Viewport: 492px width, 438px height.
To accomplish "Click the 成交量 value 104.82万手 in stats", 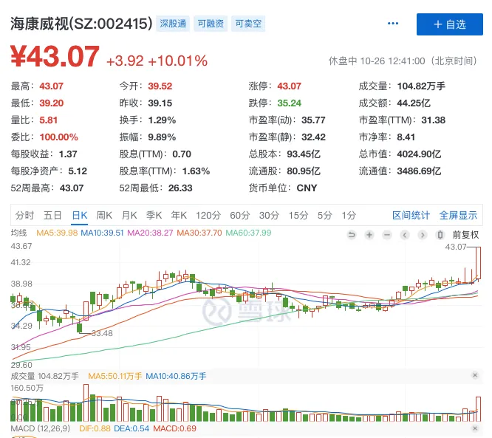I will coord(421,86).
